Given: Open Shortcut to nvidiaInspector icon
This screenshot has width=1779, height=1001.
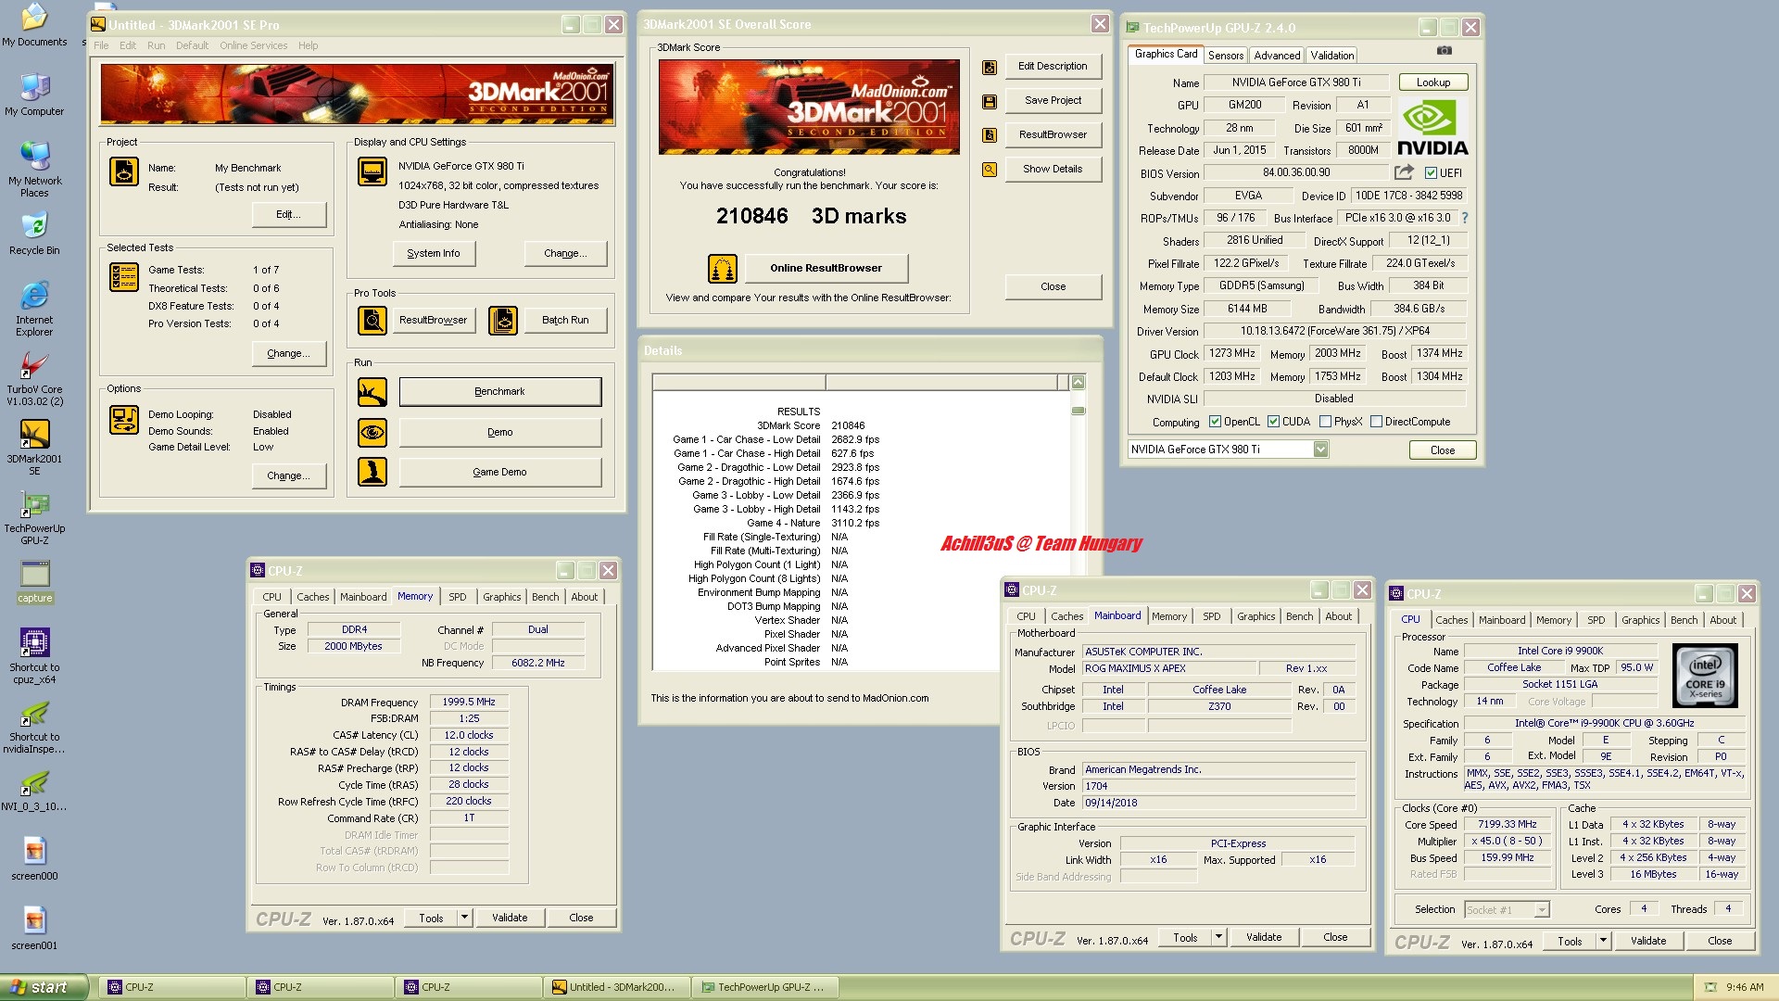Looking at the screenshot, I should (34, 727).
